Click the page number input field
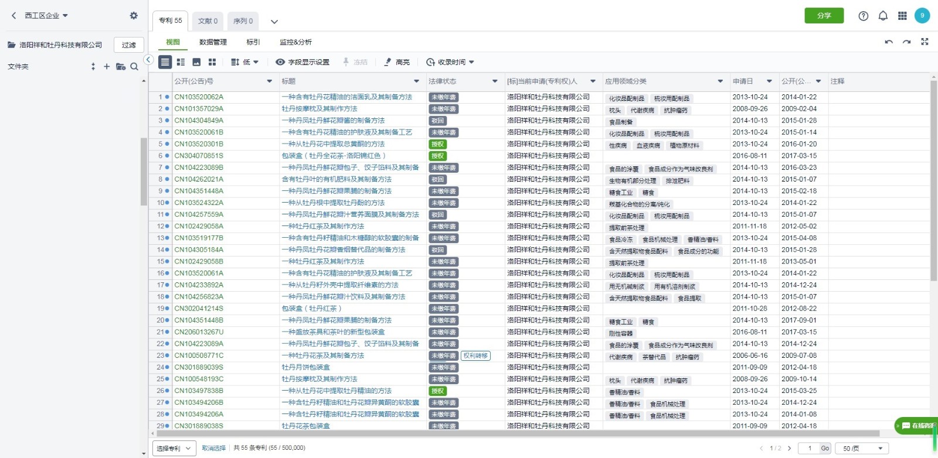This screenshot has height=458, width=938. (x=810, y=448)
